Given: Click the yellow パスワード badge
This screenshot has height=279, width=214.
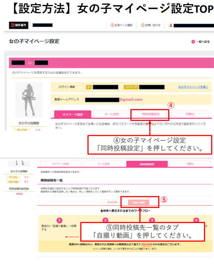Looking at the screenshot, I should pyautogui.click(x=131, y=87).
